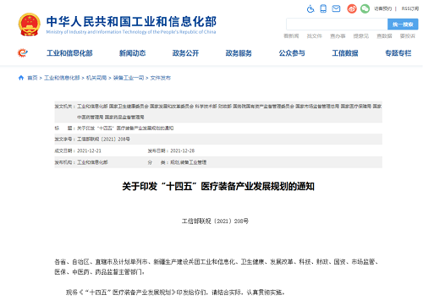Click the blue 统一搜索 search button
Screen dimensions: 423x306
coord(403,25)
